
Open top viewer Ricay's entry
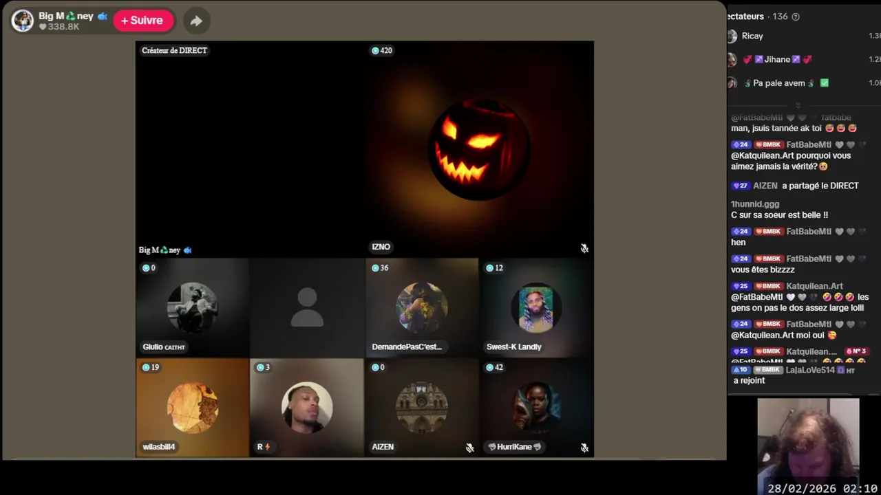(804, 36)
